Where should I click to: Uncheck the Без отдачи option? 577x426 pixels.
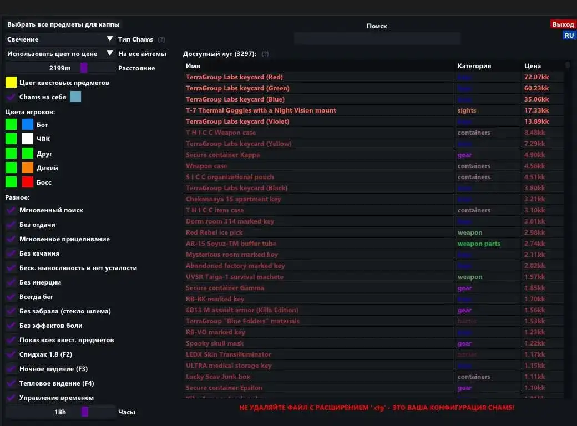[x=11, y=225]
